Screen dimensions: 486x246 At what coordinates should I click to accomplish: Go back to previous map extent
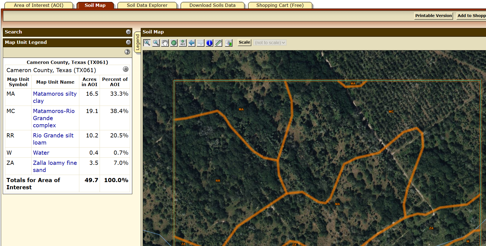pos(192,43)
